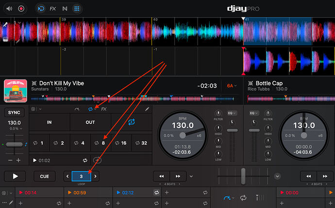This screenshot has width=335, height=208.
Task: Click the loop length field showing 3
Action: pyautogui.click(x=81, y=176)
